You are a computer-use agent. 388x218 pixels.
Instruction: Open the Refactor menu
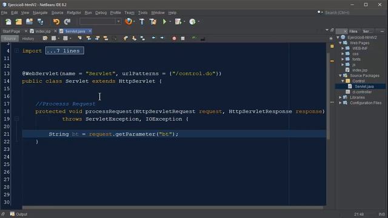(x=74, y=13)
